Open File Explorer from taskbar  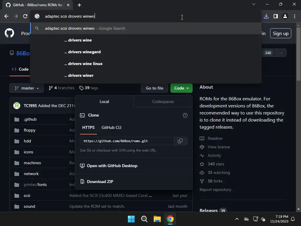tap(157, 219)
